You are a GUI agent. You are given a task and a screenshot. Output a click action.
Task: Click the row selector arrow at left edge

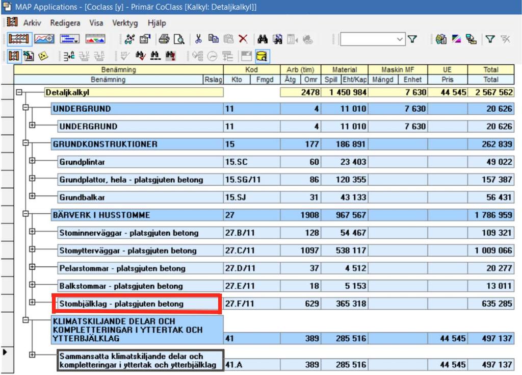point(5,352)
